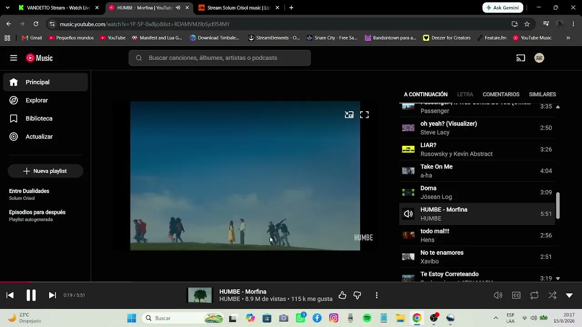Image resolution: width=582 pixels, height=327 pixels.
Task: Open the account avatar in YouTube Music
Action: point(539,58)
